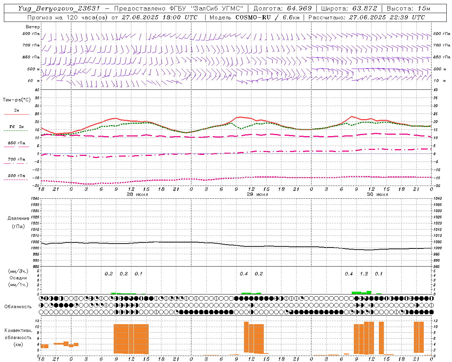This screenshot has height=362, width=452.
Task: Click the station title Yug_Beryozovo_23631
Action: click(x=59, y=8)
